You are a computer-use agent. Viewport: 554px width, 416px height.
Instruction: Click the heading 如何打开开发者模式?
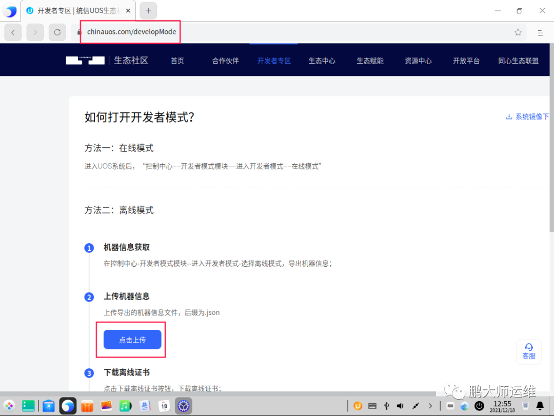click(139, 117)
